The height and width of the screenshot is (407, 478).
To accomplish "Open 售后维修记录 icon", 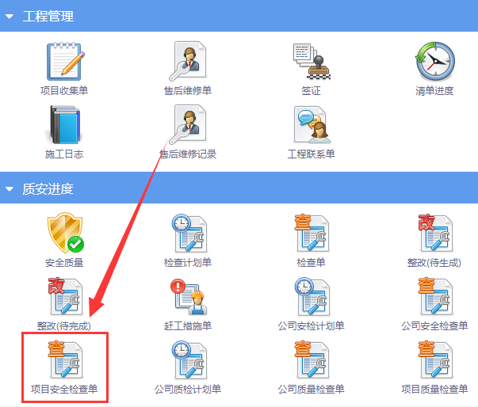I will click(188, 124).
